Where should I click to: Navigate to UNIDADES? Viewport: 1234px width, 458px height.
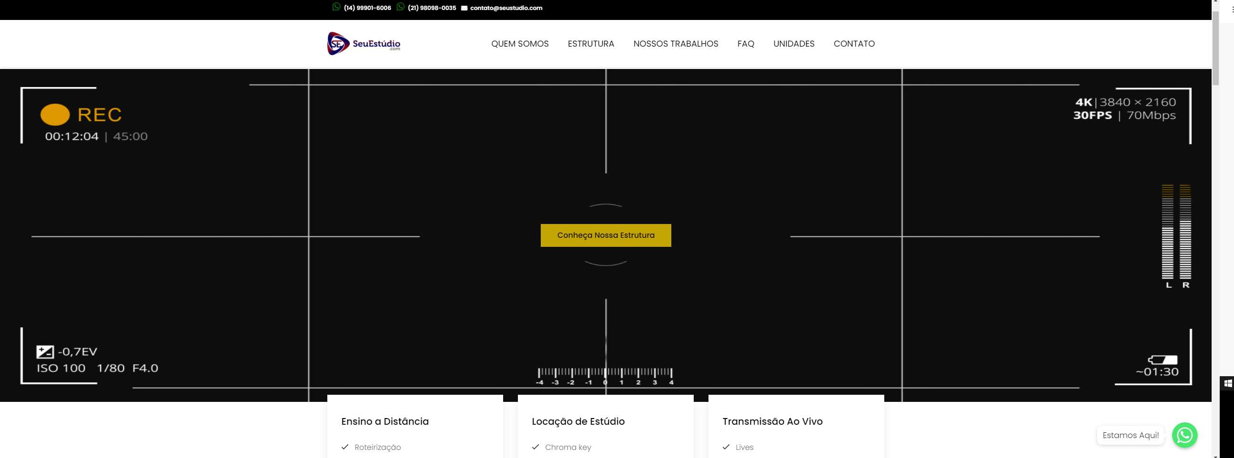click(794, 44)
